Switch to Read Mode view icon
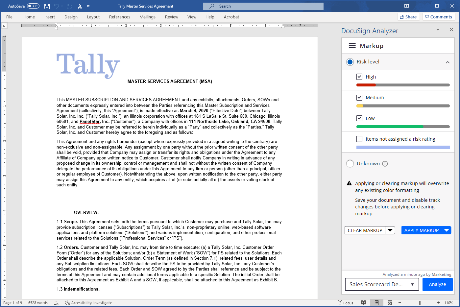Screen dimensions: 460x307 (x=363, y=303)
